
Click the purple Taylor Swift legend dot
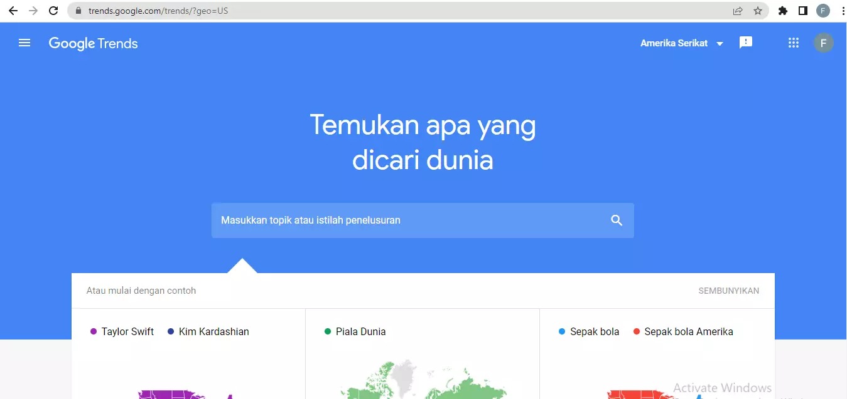point(94,332)
